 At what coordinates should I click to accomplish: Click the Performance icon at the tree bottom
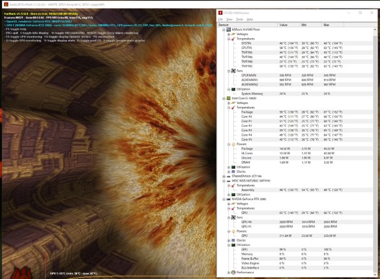pos(233,273)
